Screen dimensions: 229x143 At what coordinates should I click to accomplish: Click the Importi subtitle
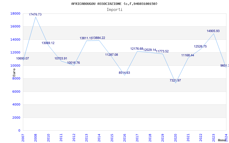114,10
